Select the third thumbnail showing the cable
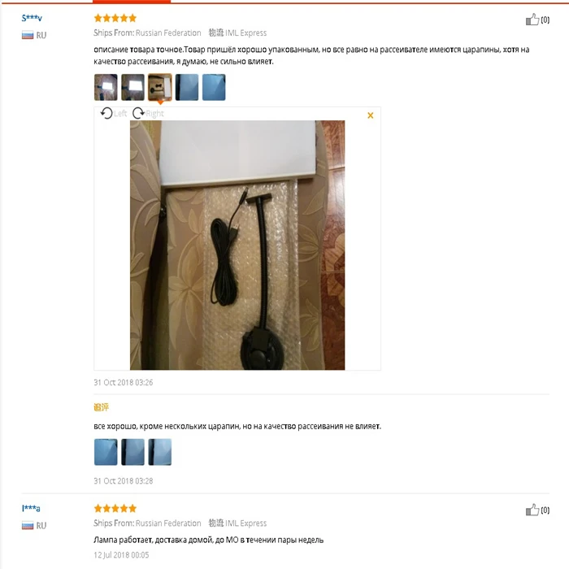This screenshot has width=569, height=569. [x=159, y=87]
